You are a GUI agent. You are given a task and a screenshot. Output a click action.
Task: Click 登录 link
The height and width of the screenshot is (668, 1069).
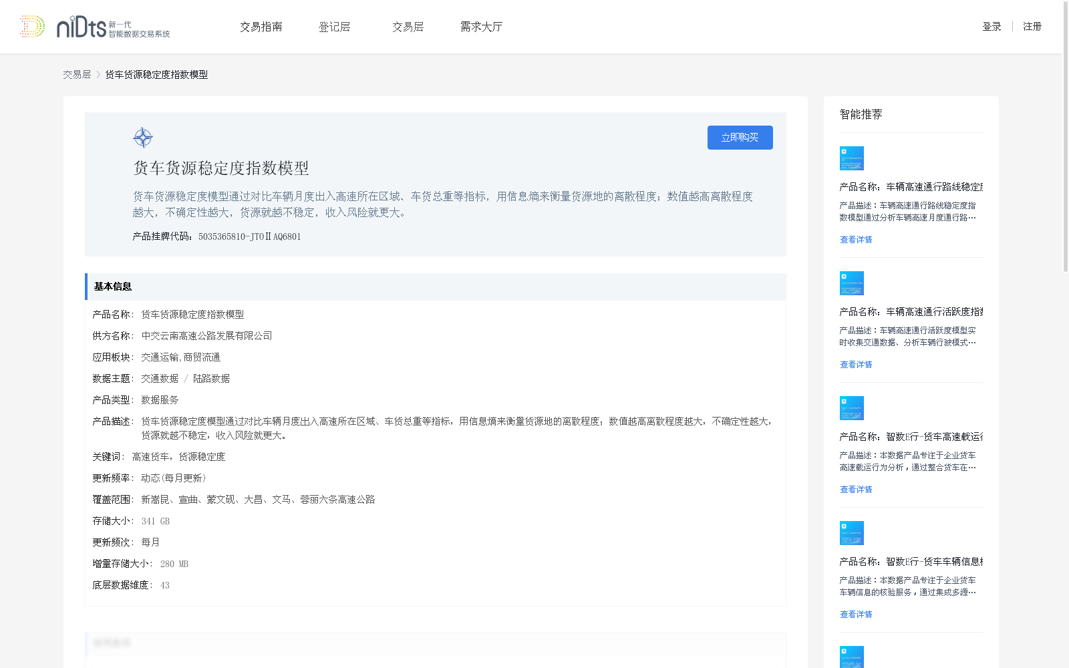[991, 27]
